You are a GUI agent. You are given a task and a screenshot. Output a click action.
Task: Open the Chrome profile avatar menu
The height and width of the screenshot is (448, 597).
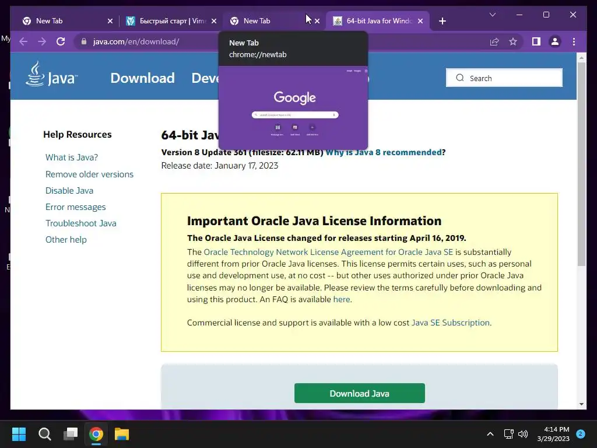pyautogui.click(x=555, y=41)
